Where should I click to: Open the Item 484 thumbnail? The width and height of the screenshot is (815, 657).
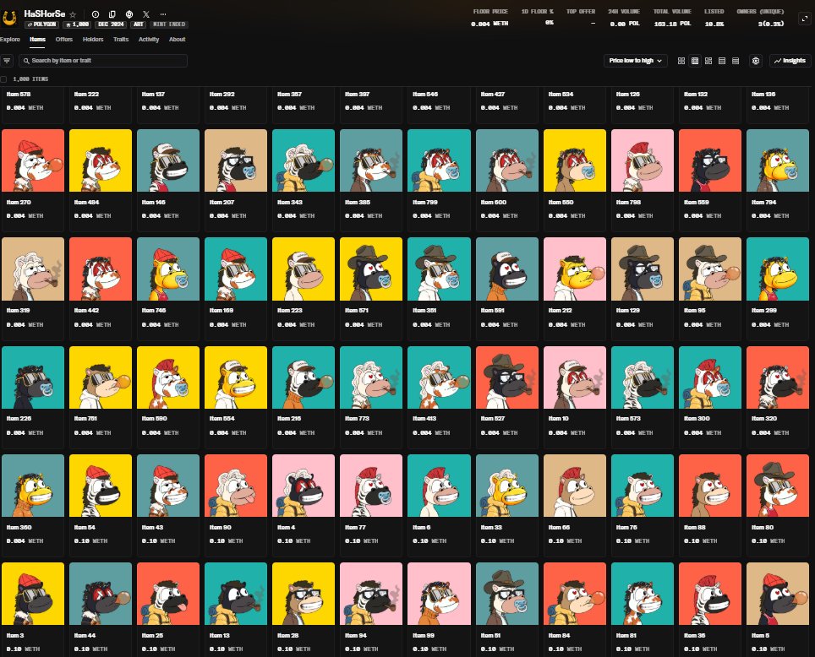click(101, 160)
